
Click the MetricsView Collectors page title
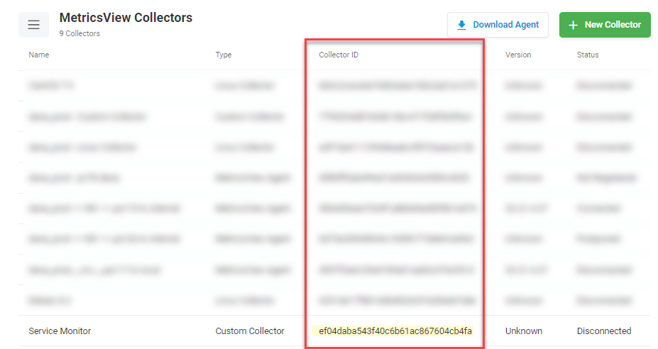click(126, 18)
